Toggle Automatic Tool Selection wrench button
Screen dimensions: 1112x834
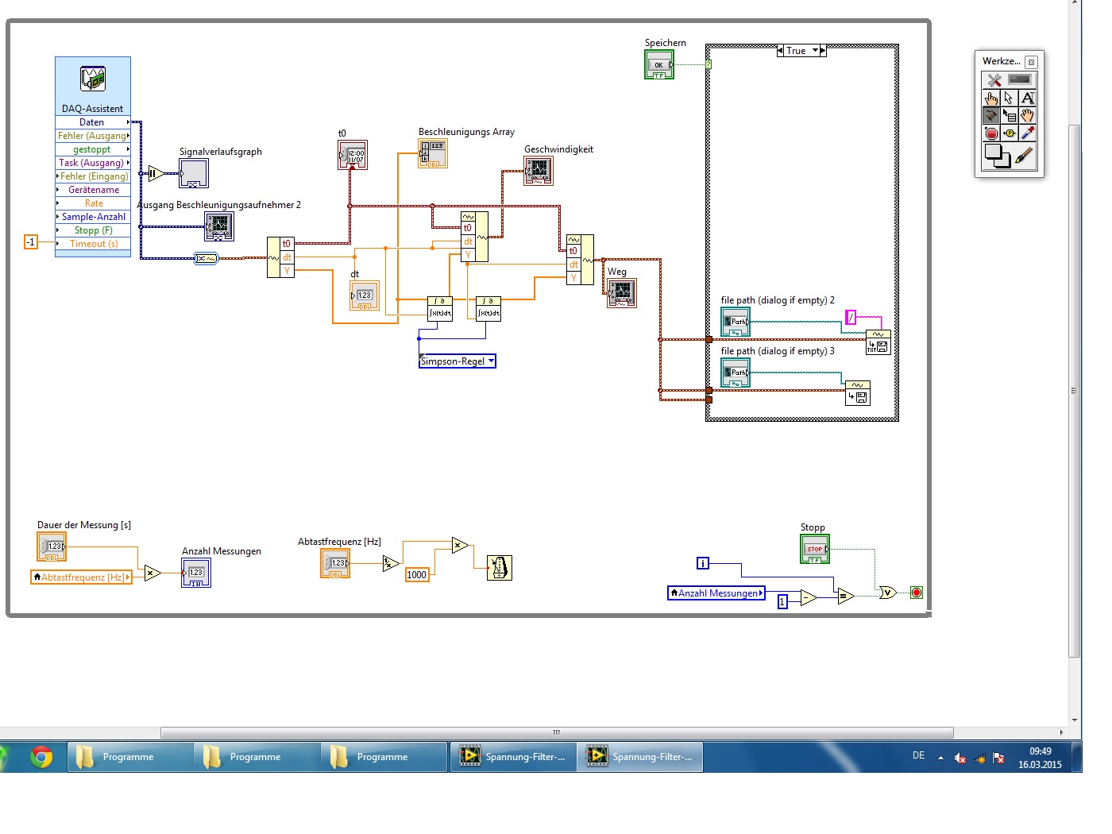click(x=994, y=80)
